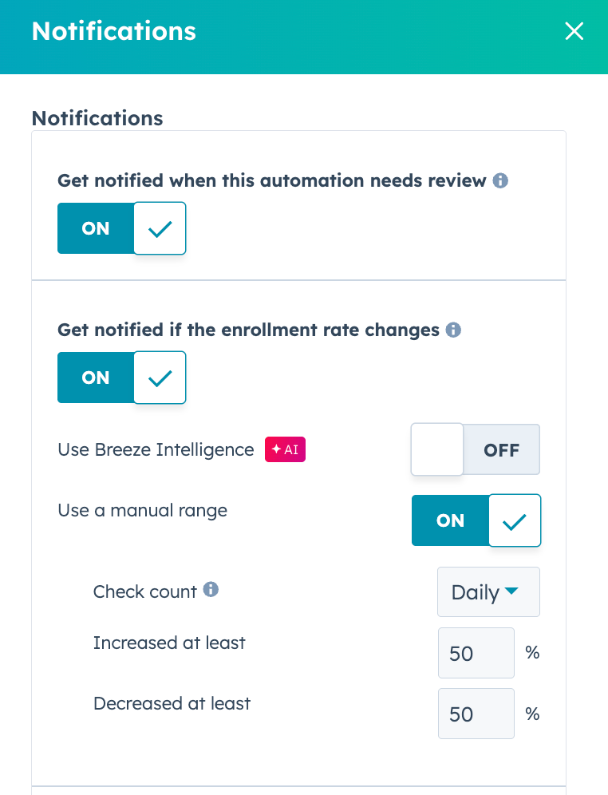Click the "Increased at least" percentage field
The width and height of the screenshot is (608, 795).
(x=476, y=653)
